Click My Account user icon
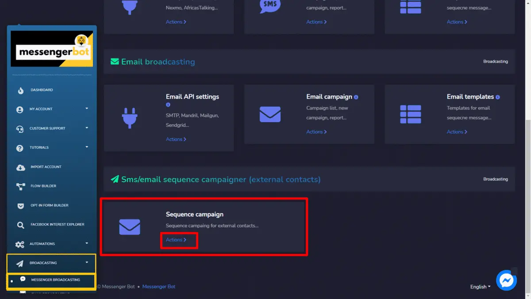Image resolution: width=531 pixels, height=299 pixels. pyautogui.click(x=20, y=110)
